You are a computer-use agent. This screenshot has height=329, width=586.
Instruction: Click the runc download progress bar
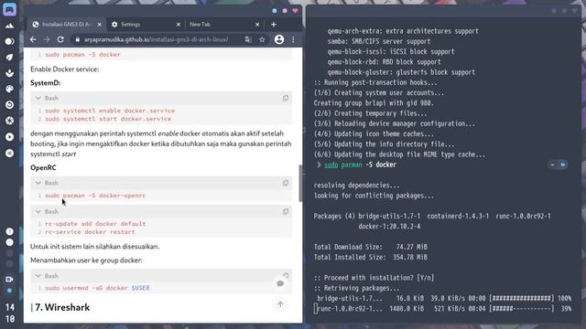coord(521,309)
